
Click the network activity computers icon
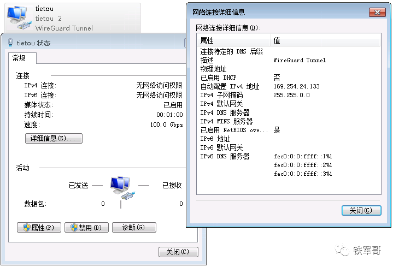coord(122,187)
